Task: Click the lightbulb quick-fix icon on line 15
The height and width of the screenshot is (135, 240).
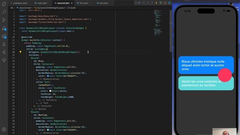Action: pos(20,52)
